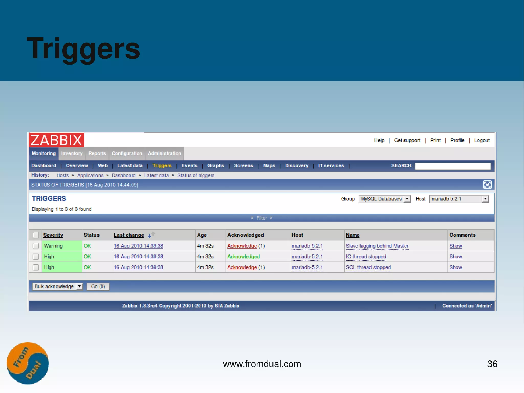Viewport: 524px width, 393px height.
Task: Open the Group MySQL Databases dropdown
Action: pos(385,199)
